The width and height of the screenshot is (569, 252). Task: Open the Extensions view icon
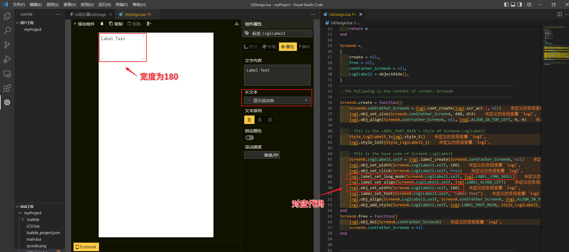(7, 88)
